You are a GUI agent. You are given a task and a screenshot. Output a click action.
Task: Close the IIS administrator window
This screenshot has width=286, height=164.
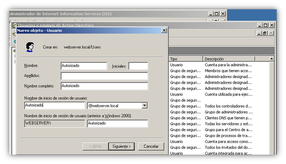(223, 14)
